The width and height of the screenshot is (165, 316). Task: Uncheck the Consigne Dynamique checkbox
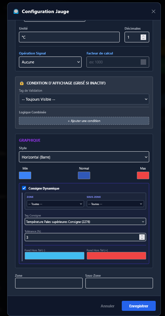click(x=24, y=188)
